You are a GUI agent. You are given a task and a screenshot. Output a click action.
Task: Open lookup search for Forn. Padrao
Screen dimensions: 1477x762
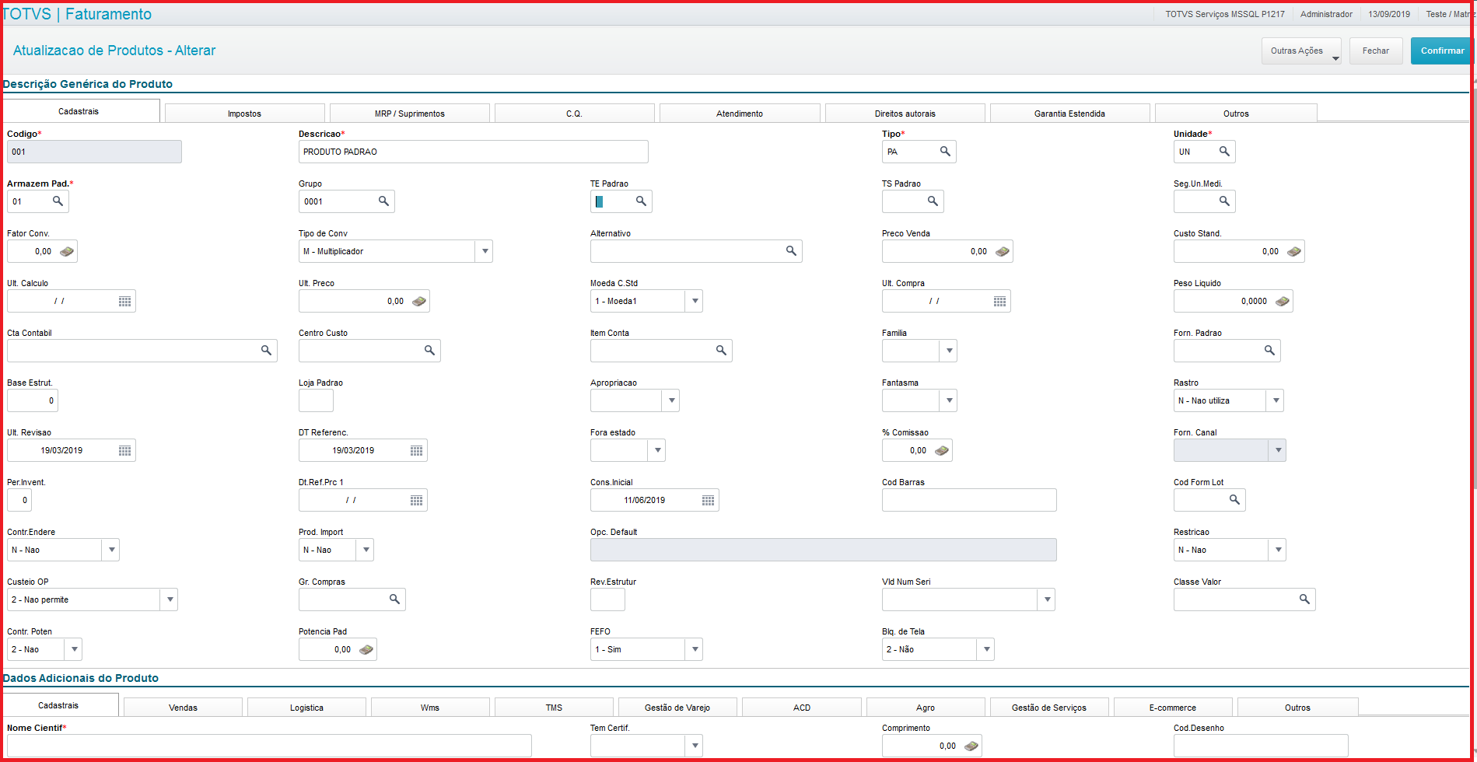[1269, 351]
